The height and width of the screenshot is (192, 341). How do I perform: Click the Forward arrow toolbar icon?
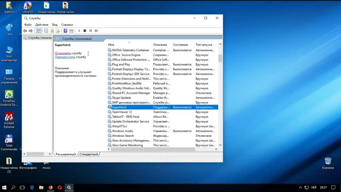coord(31,31)
